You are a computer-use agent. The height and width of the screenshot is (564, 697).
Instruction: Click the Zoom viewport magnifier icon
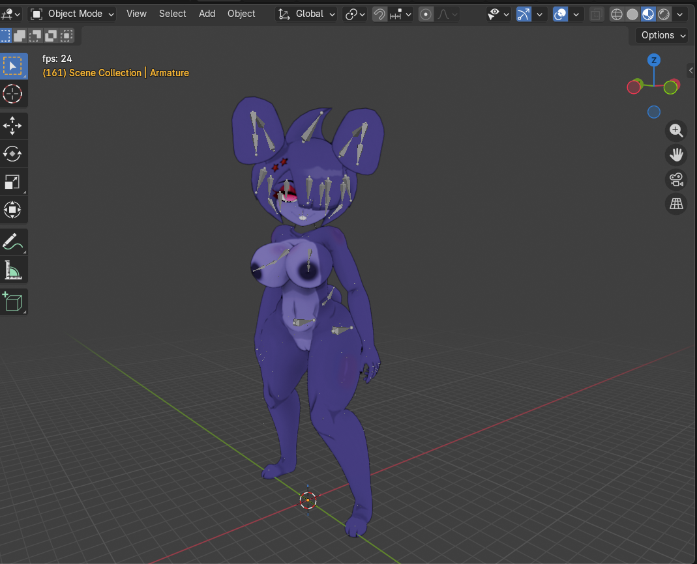coord(676,130)
